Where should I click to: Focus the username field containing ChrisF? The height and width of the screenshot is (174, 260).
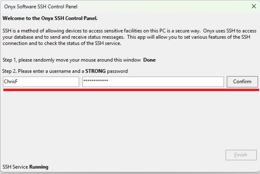coord(41,82)
